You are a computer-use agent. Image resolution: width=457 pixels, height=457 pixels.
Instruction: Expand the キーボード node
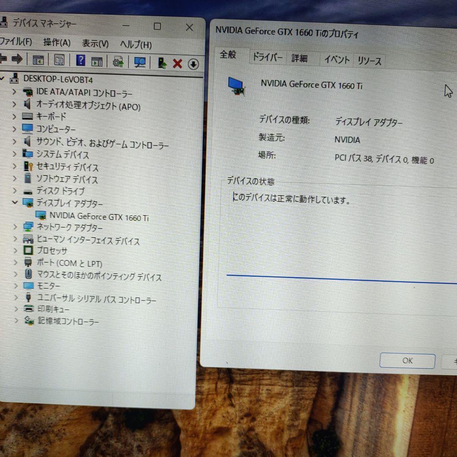click(x=14, y=116)
